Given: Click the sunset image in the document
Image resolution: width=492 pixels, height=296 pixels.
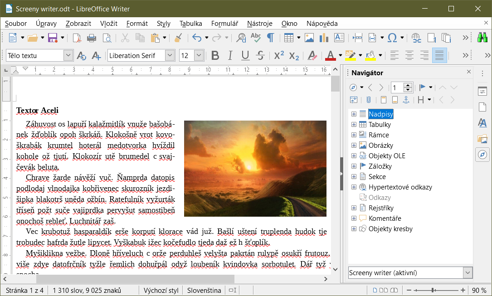Looking at the screenshot, I should [x=255, y=168].
